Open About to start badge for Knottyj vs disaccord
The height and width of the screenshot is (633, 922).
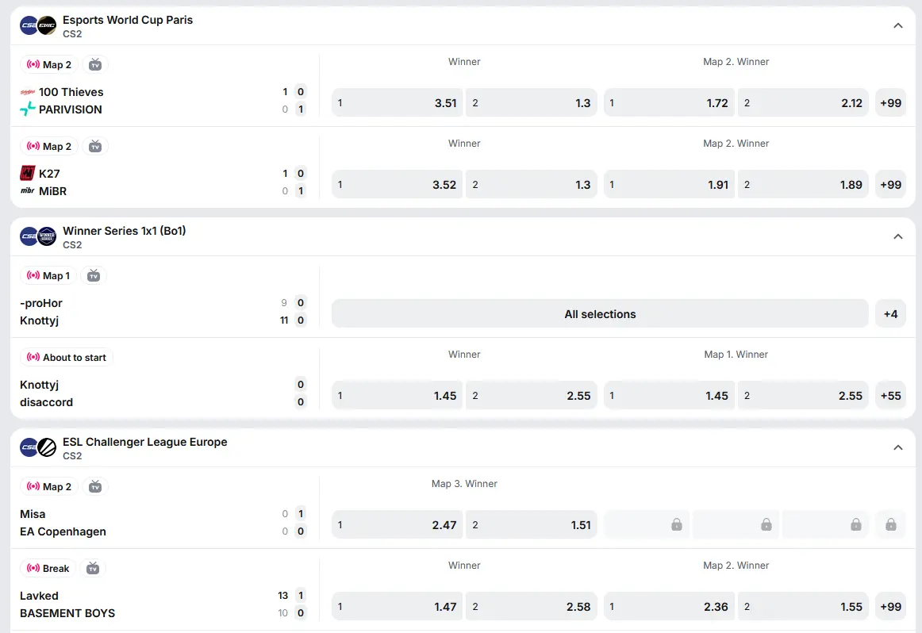click(67, 357)
